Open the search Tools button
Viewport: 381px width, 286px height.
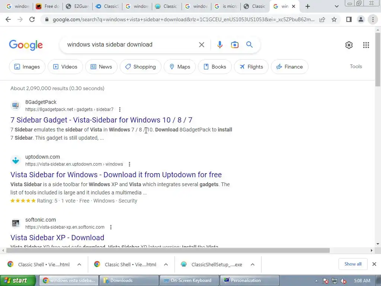click(x=356, y=66)
